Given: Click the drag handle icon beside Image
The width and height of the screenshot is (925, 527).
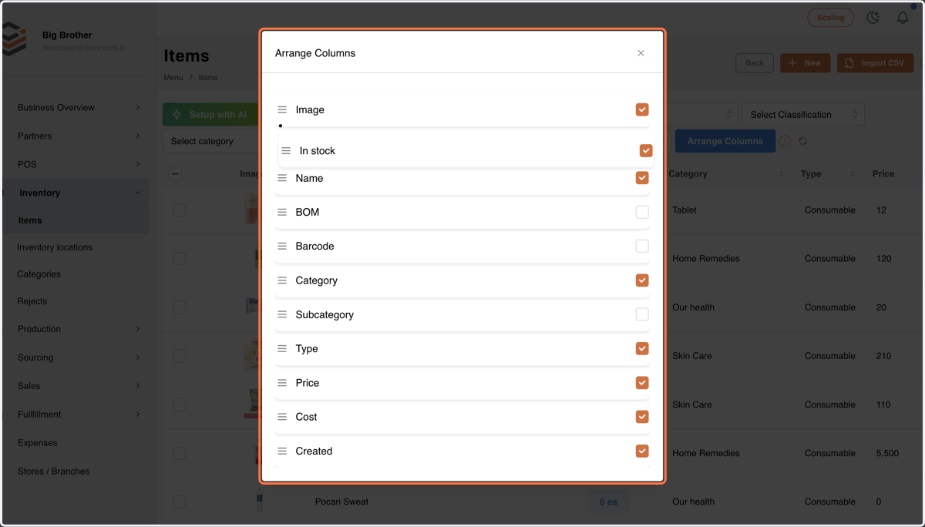Looking at the screenshot, I should [282, 109].
